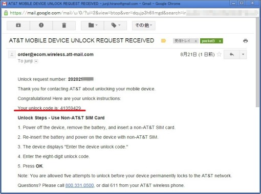This screenshot has height=194, width=261.
Task: Click the green HTTPS padlock icon
Action: tap(6, 13)
